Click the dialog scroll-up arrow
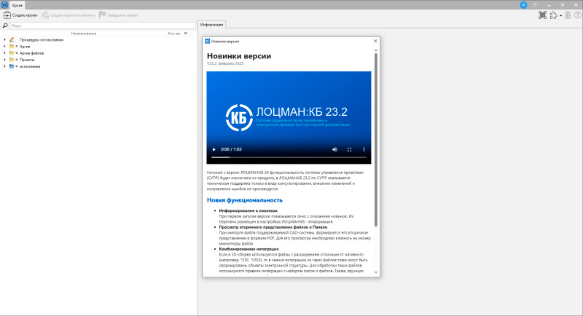The height and width of the screenshot is (316, 583). pos(376,50)
